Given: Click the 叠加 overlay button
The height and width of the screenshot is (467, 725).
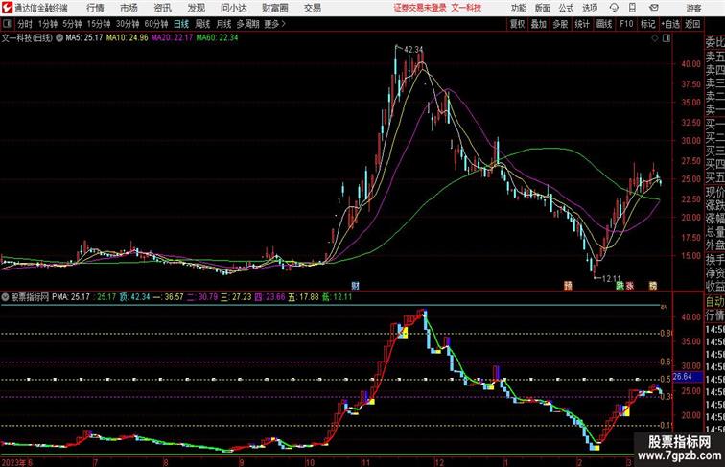Looking at the screenshot, I should (538, 24).
